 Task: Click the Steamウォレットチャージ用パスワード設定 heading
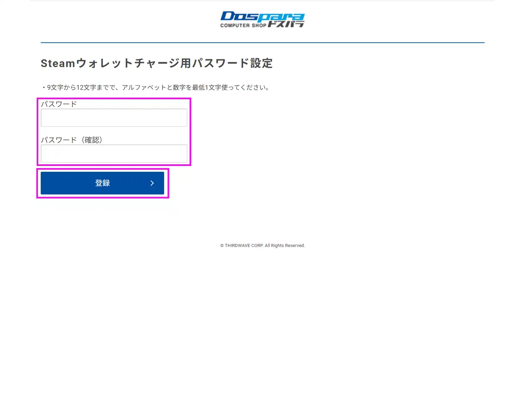coord(156,63)
